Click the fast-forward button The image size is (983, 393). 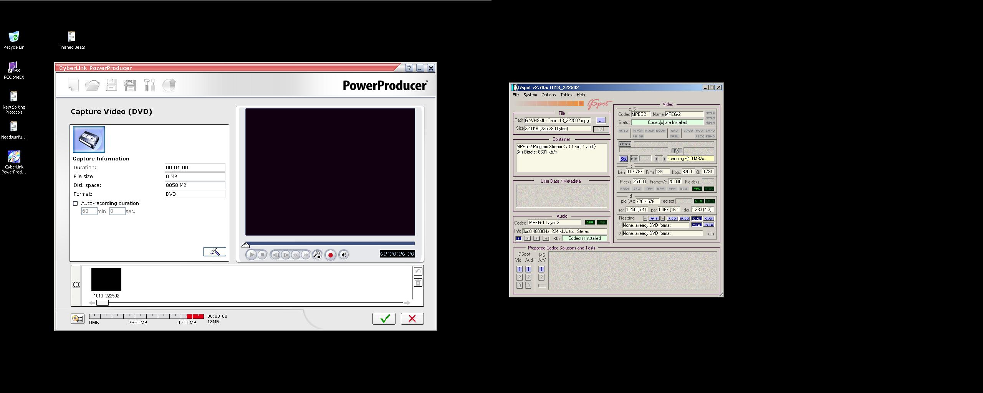click(306, 255)
